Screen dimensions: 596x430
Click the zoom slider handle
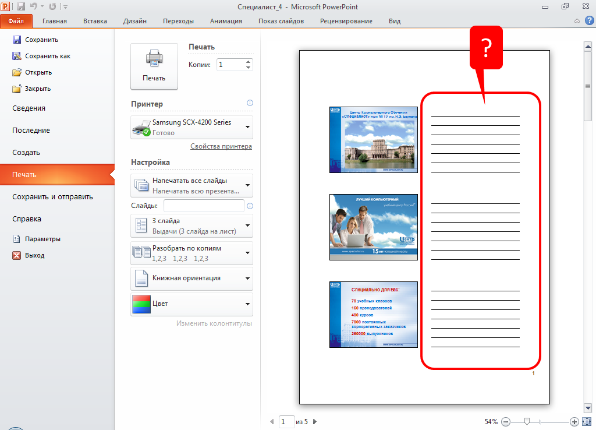point(527,421)
